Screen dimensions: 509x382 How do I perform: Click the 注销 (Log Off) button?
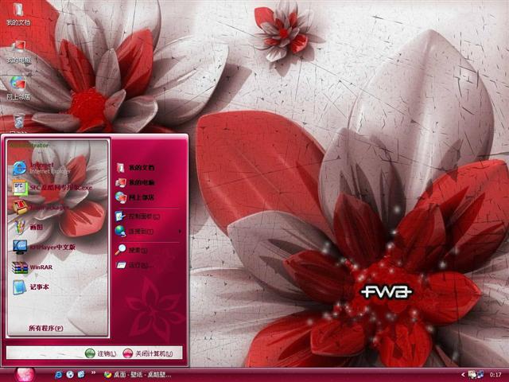100,353
